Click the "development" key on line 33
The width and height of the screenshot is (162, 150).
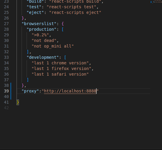coord(43,57)
